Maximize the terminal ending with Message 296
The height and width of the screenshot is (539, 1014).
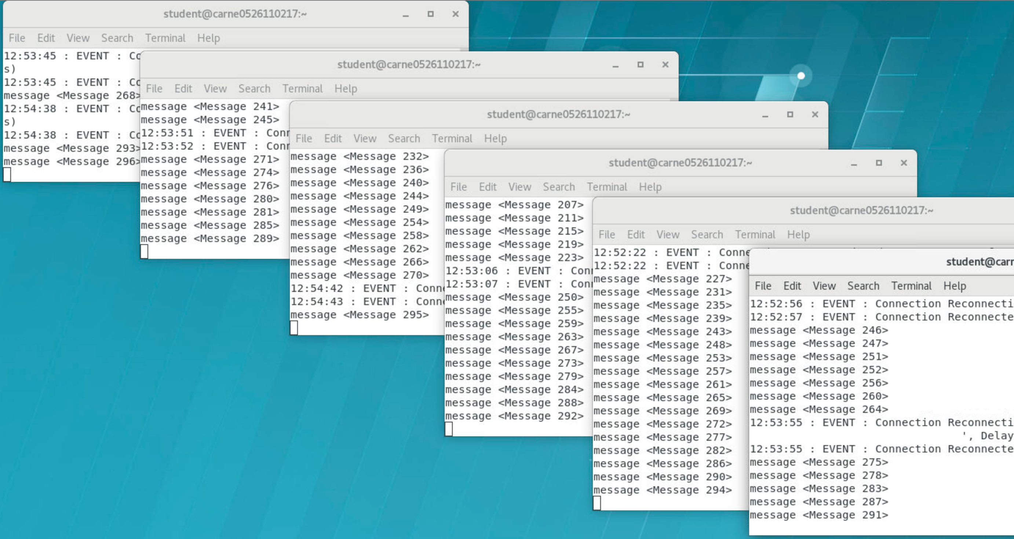[x=431, y=14]
